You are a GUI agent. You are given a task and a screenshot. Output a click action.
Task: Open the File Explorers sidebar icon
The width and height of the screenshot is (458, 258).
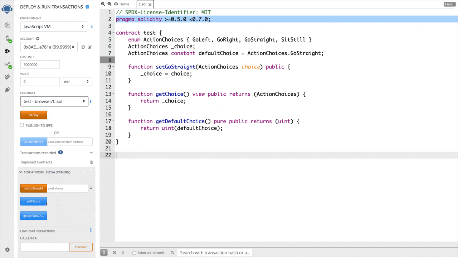click(7, 25)
